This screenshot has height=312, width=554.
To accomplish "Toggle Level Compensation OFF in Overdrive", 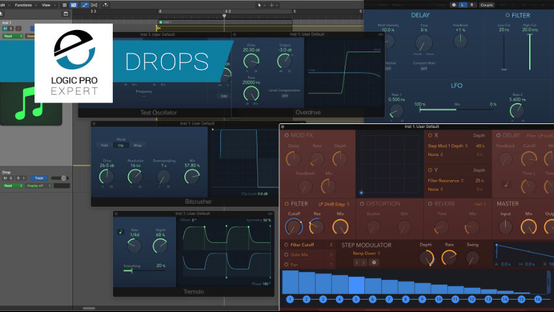I will (284, 96).
